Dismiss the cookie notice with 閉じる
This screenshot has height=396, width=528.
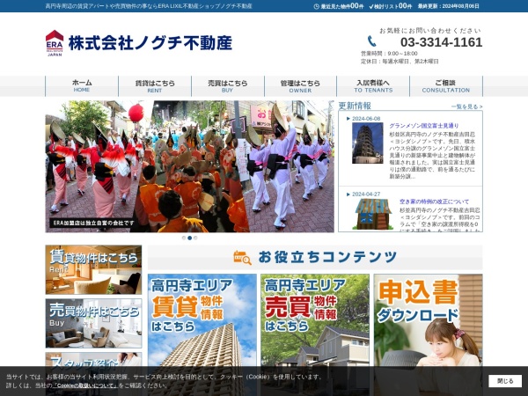pos(505,381)
